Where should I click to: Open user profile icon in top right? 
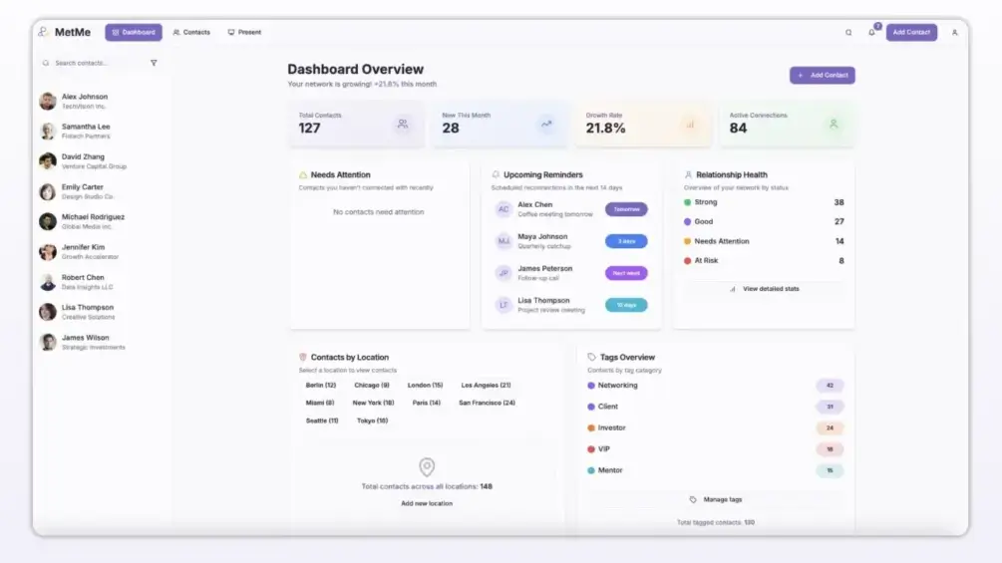[954, 33]
